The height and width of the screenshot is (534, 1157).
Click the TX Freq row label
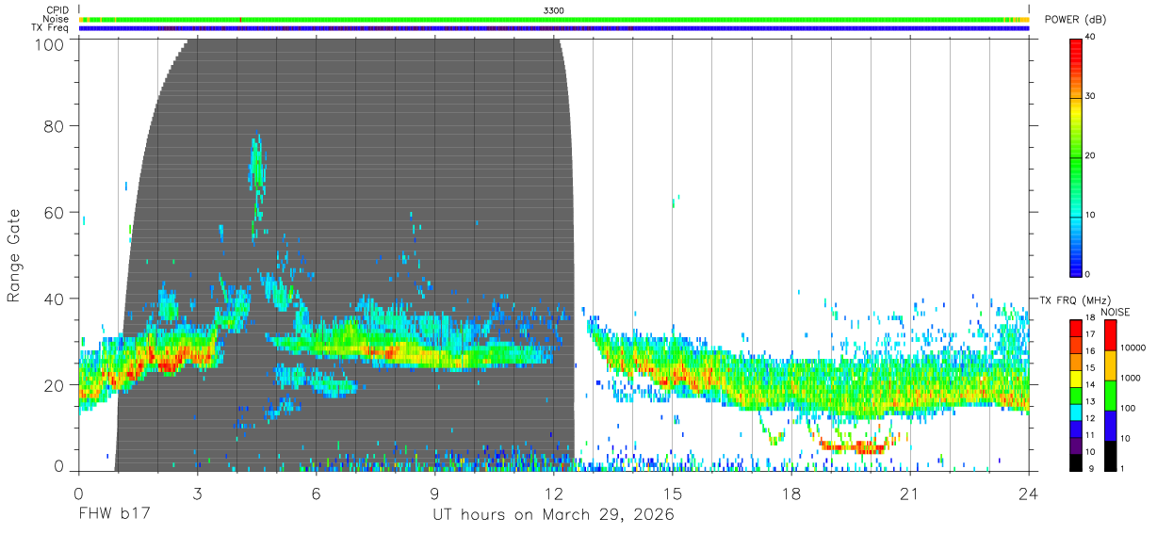[x=51, y=28]
